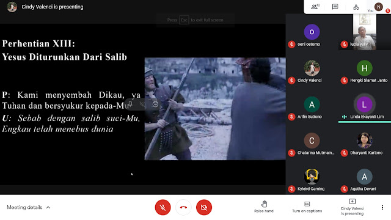Click muted mic icon beside Cindy Valenci

[291, 80]
